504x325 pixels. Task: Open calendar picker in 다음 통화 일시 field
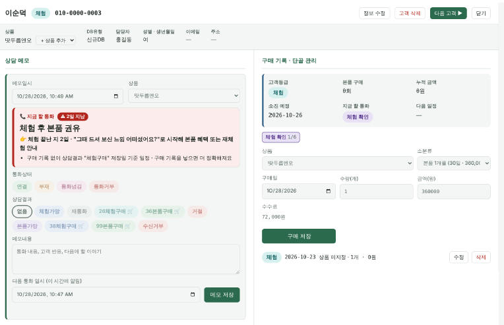pyautogui.click(x=193, y=295)
